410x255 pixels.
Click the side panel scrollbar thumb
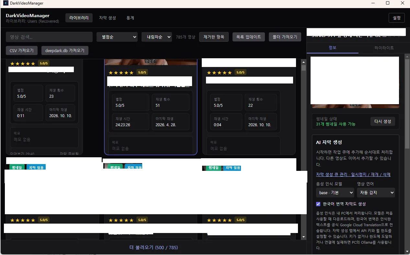(x=407, y=104)
